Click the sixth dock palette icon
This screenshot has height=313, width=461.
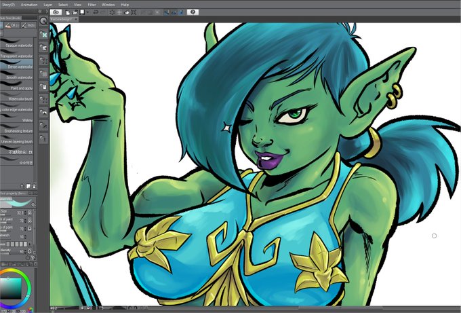(44, 100)
